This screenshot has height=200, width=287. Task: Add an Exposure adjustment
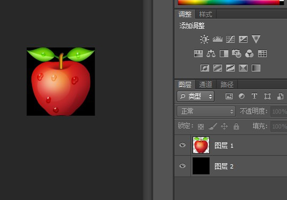pos(243,39)
